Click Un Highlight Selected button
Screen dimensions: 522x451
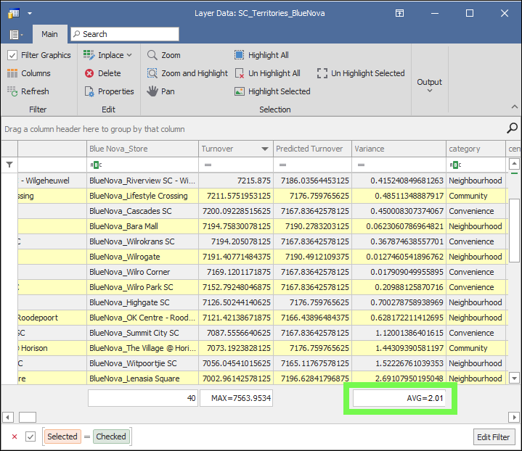pos(361,73)
